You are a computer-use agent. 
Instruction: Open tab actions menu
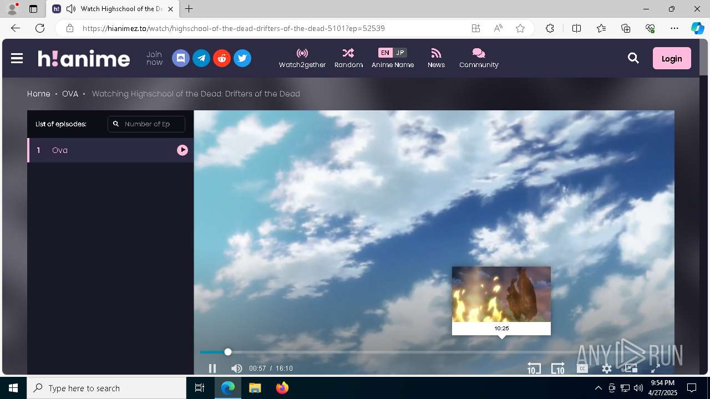[33, 9]
